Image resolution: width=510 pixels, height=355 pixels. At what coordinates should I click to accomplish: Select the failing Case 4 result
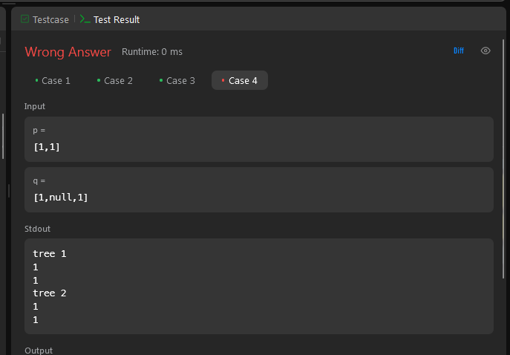pos(240,80)
